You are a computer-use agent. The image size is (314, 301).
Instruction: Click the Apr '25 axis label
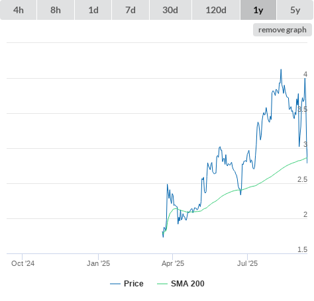[x=173, y=263]
